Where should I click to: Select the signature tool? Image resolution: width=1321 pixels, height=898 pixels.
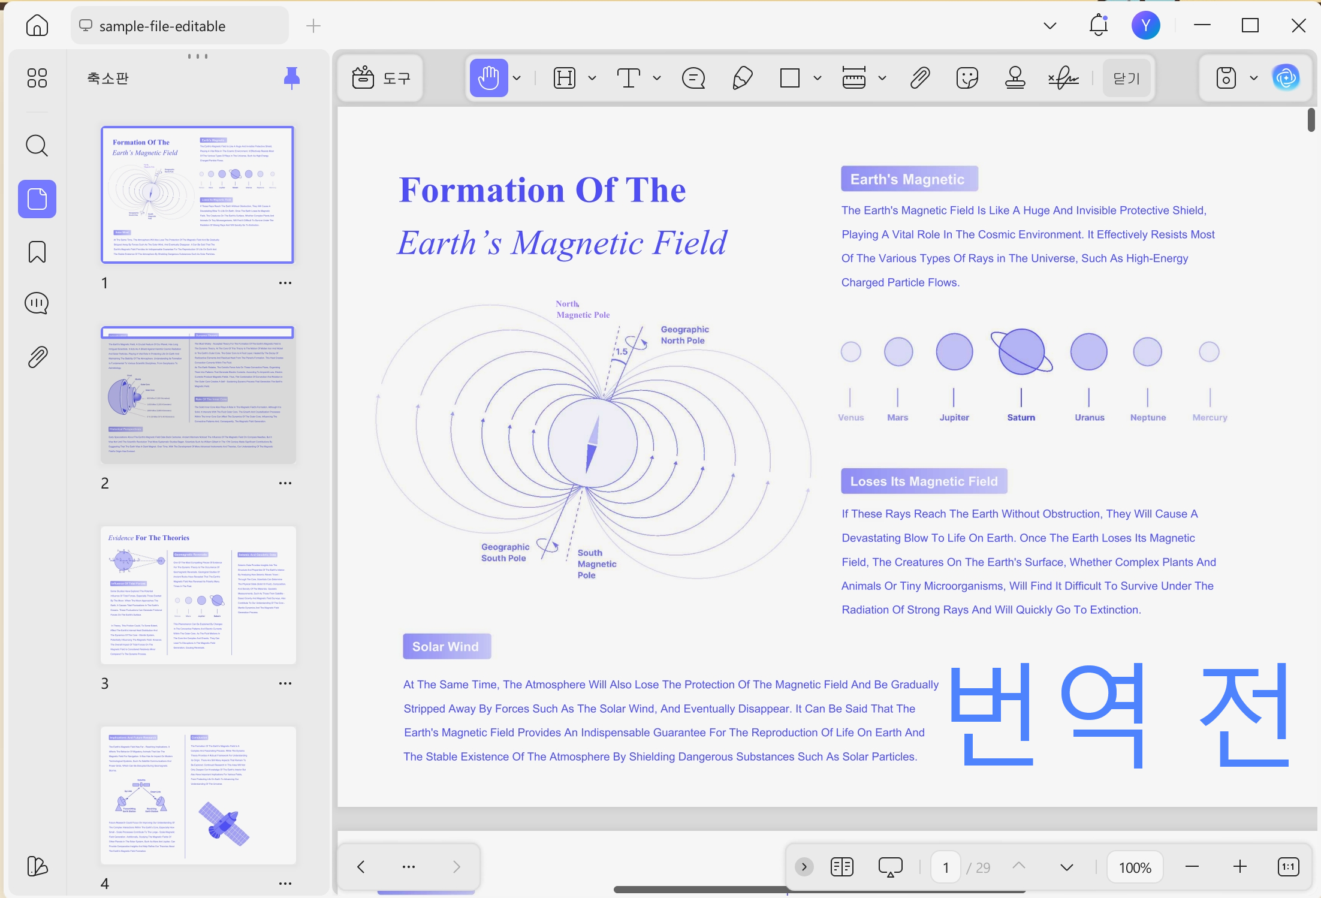click(1063, 78)
